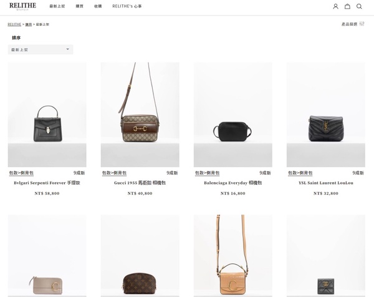Click the Gucci 1955 馬銜釦 相機包 title

coord(140,183)
